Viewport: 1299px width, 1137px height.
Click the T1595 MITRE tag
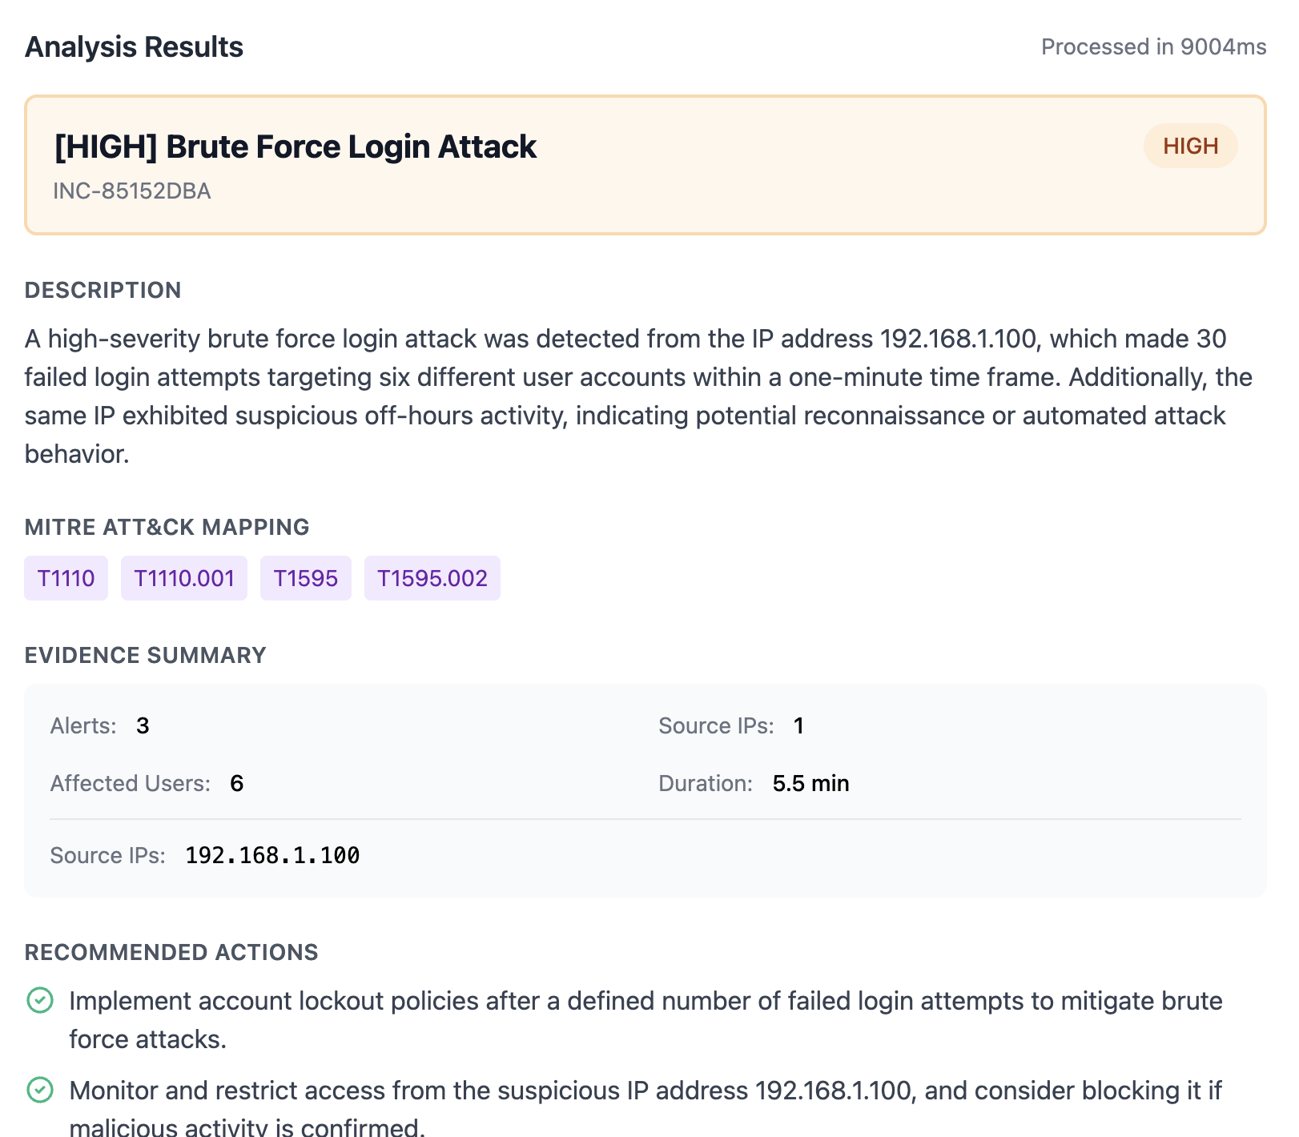305,578
